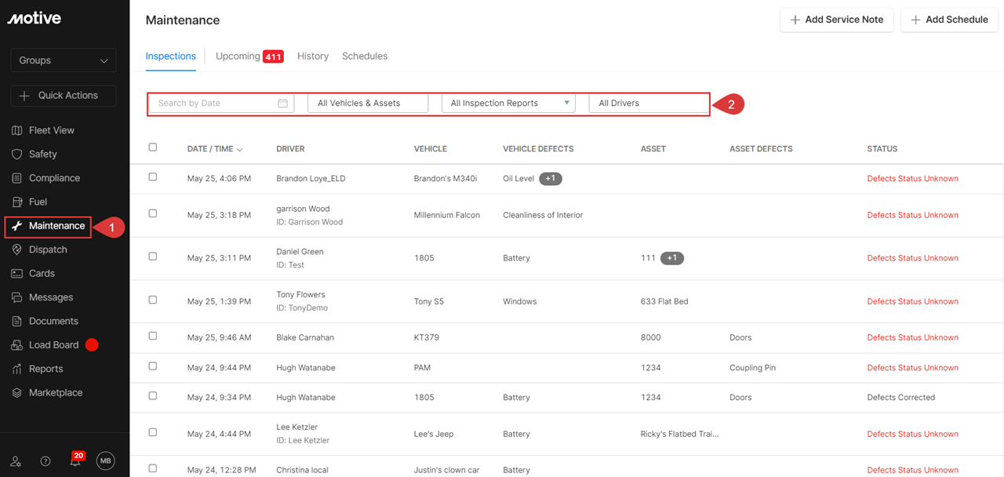This screenshot has width=1004, height=477.
Task: Click the MB user avatar icon
Action: pos(105,461)
